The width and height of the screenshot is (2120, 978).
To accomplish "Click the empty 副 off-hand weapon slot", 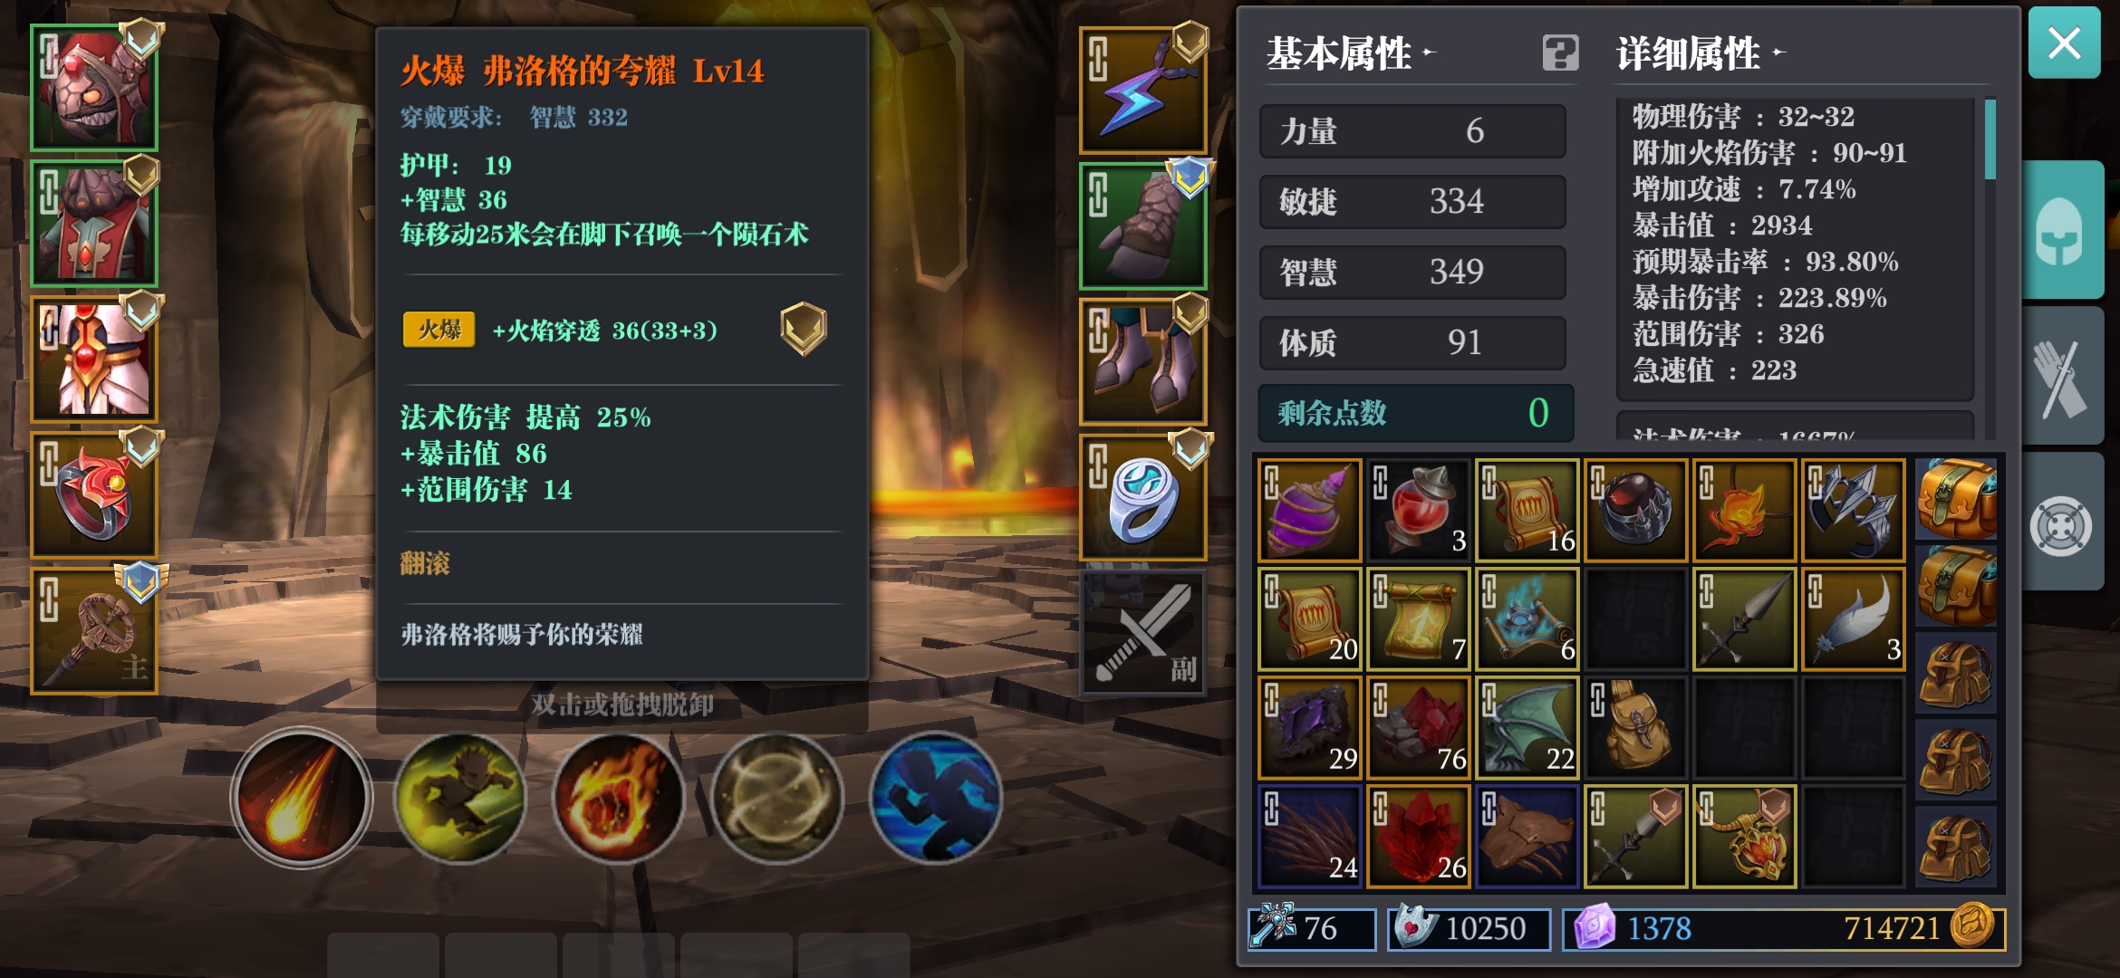I will tap(1142, 633).
